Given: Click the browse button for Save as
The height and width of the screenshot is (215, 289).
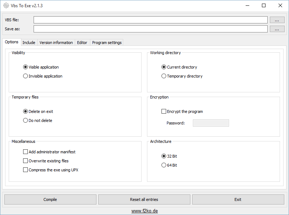Looking at the screenshot, I should click(x=277, y=29).
